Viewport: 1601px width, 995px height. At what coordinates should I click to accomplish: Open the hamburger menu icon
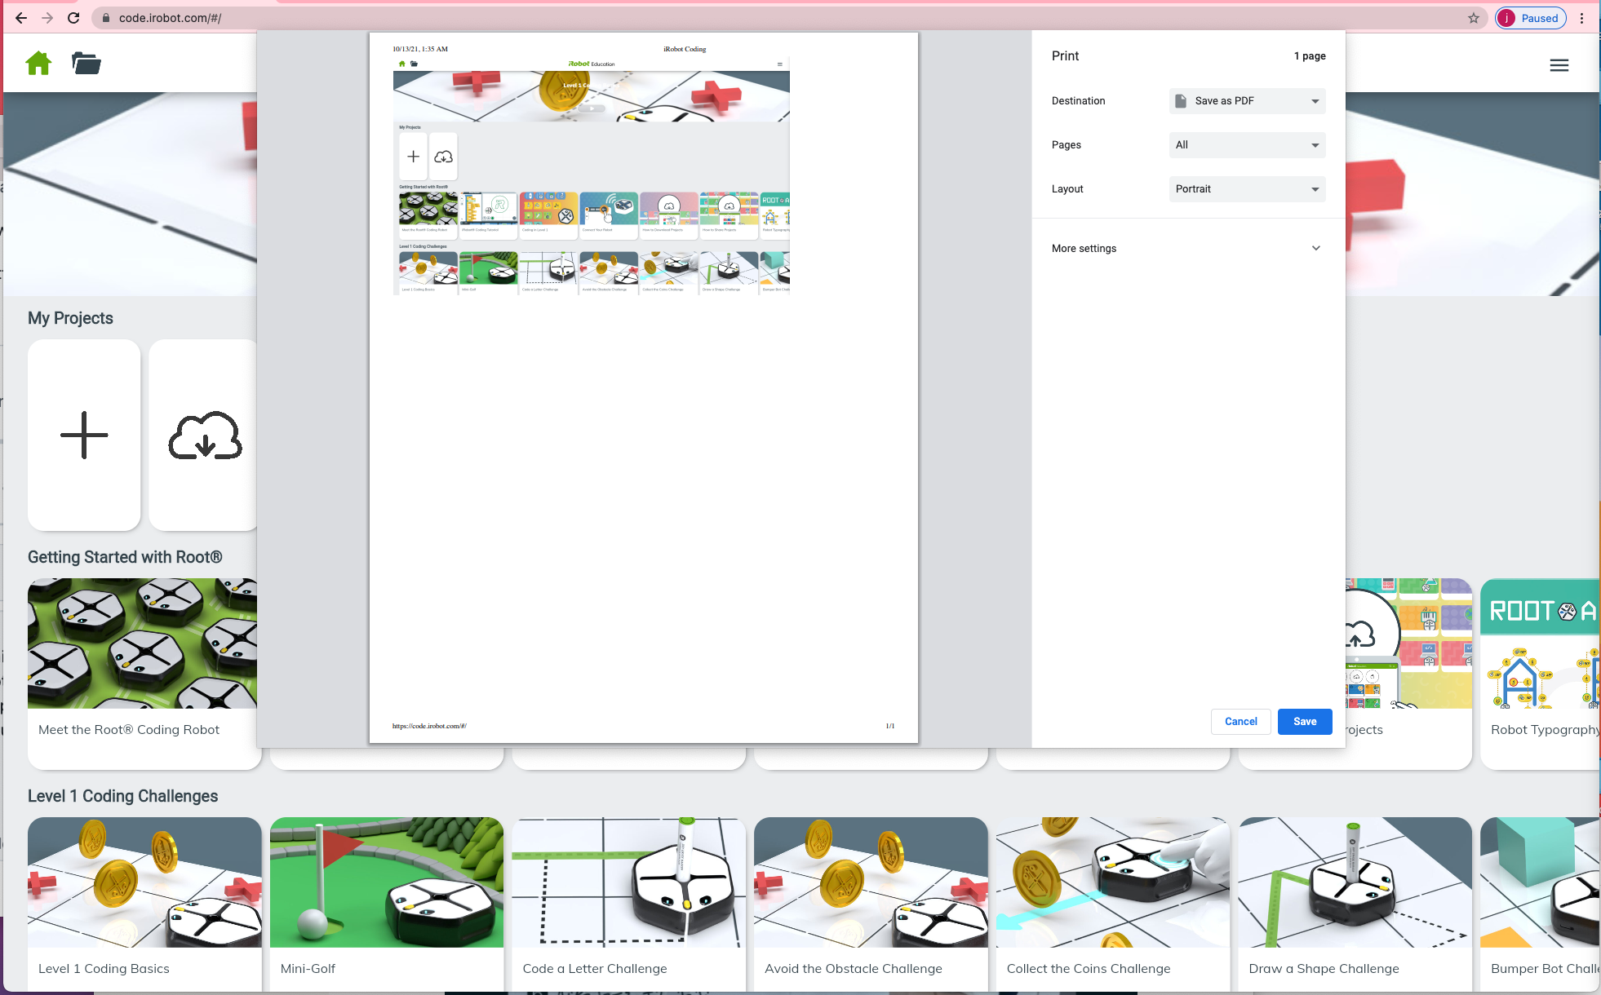(1559, 65)
